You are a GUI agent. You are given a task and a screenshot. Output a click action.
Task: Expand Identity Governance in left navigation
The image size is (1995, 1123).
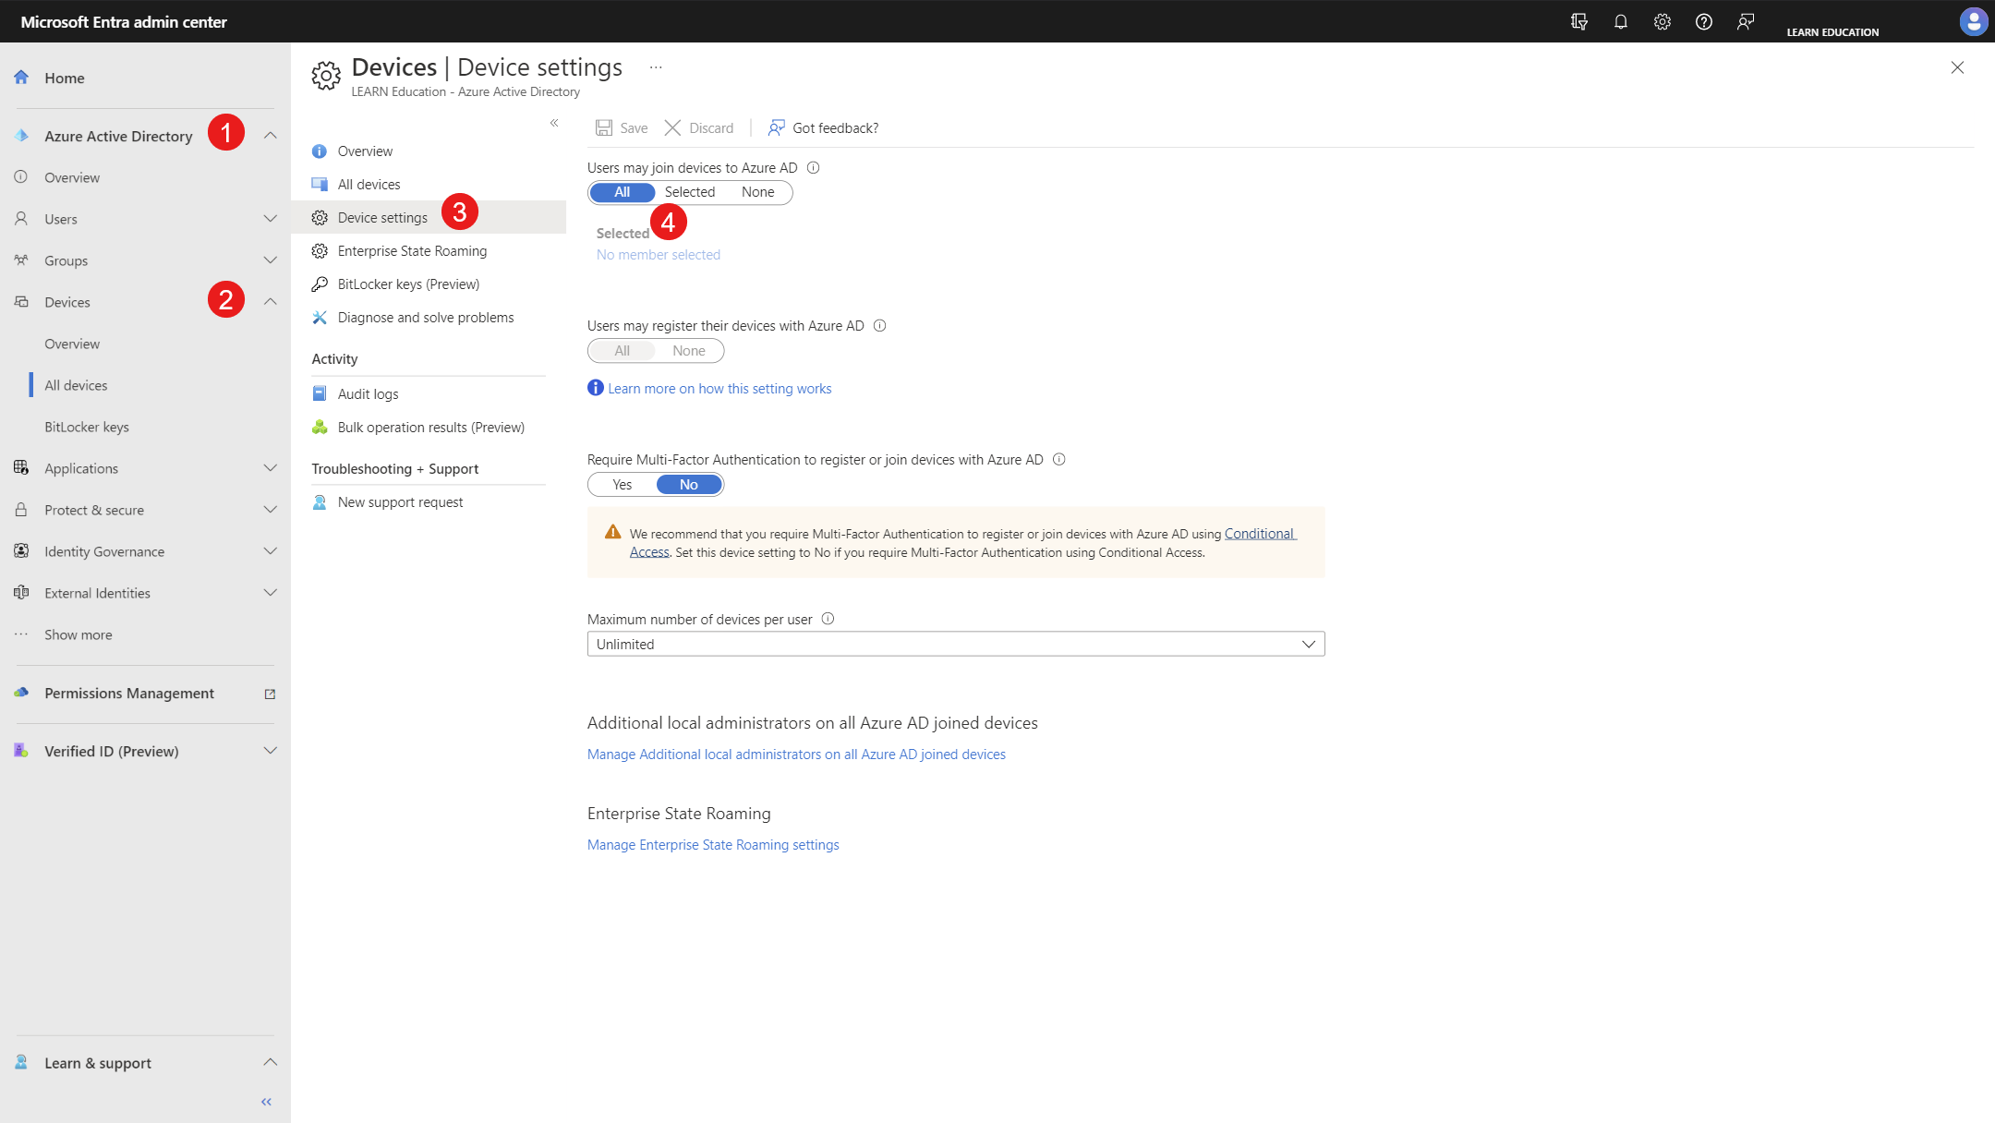(270, 551)
